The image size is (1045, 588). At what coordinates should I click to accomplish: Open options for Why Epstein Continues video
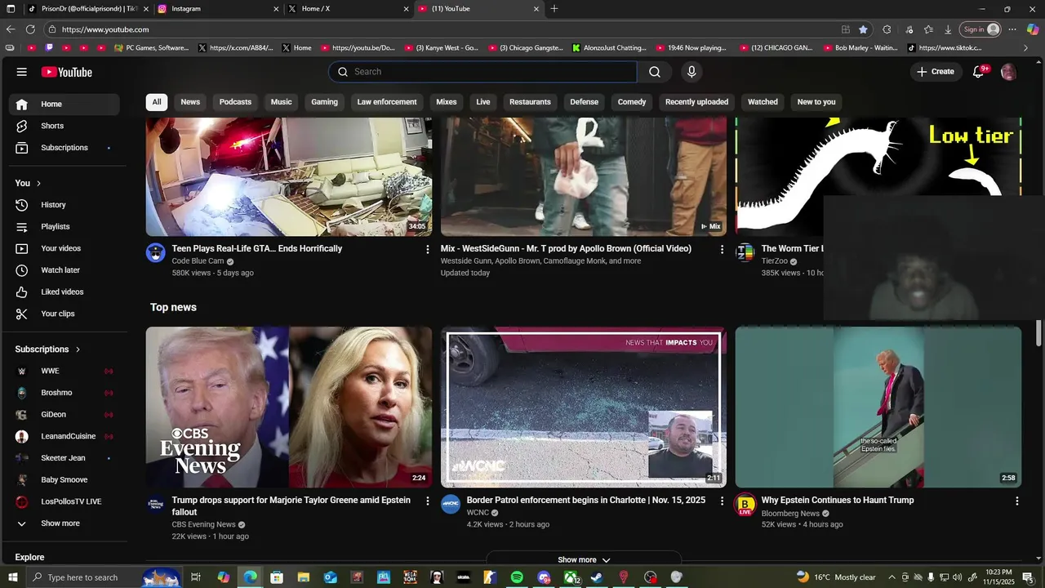coord(1016,501)
